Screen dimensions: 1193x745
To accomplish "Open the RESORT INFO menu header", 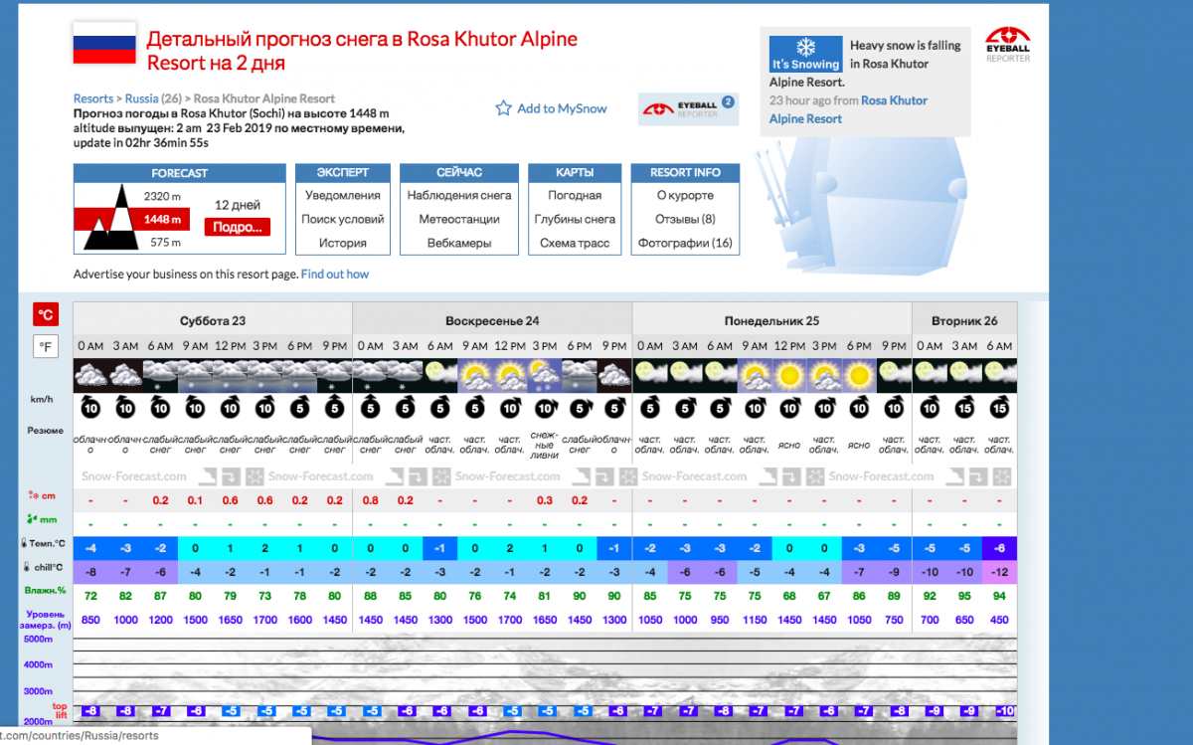I will (685, 173).
